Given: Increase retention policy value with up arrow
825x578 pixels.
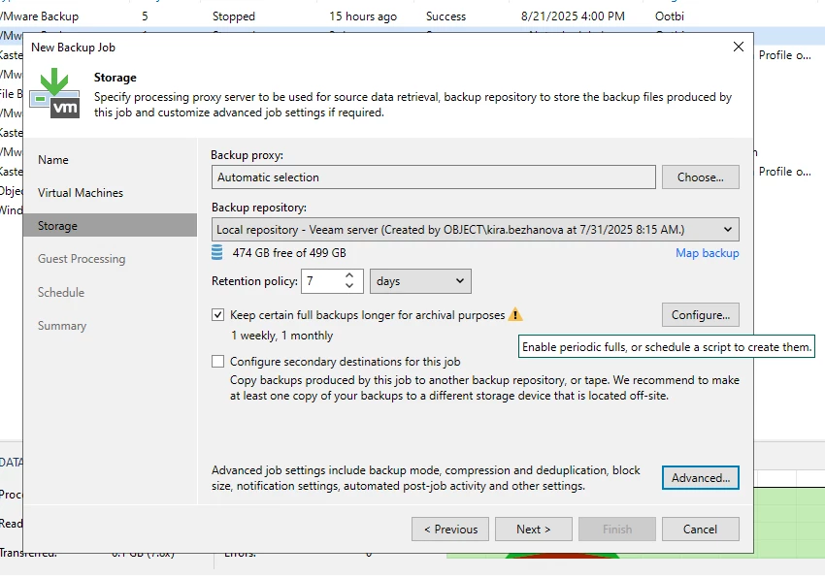Looking at the screenshot, I should (x=349, y=275).
